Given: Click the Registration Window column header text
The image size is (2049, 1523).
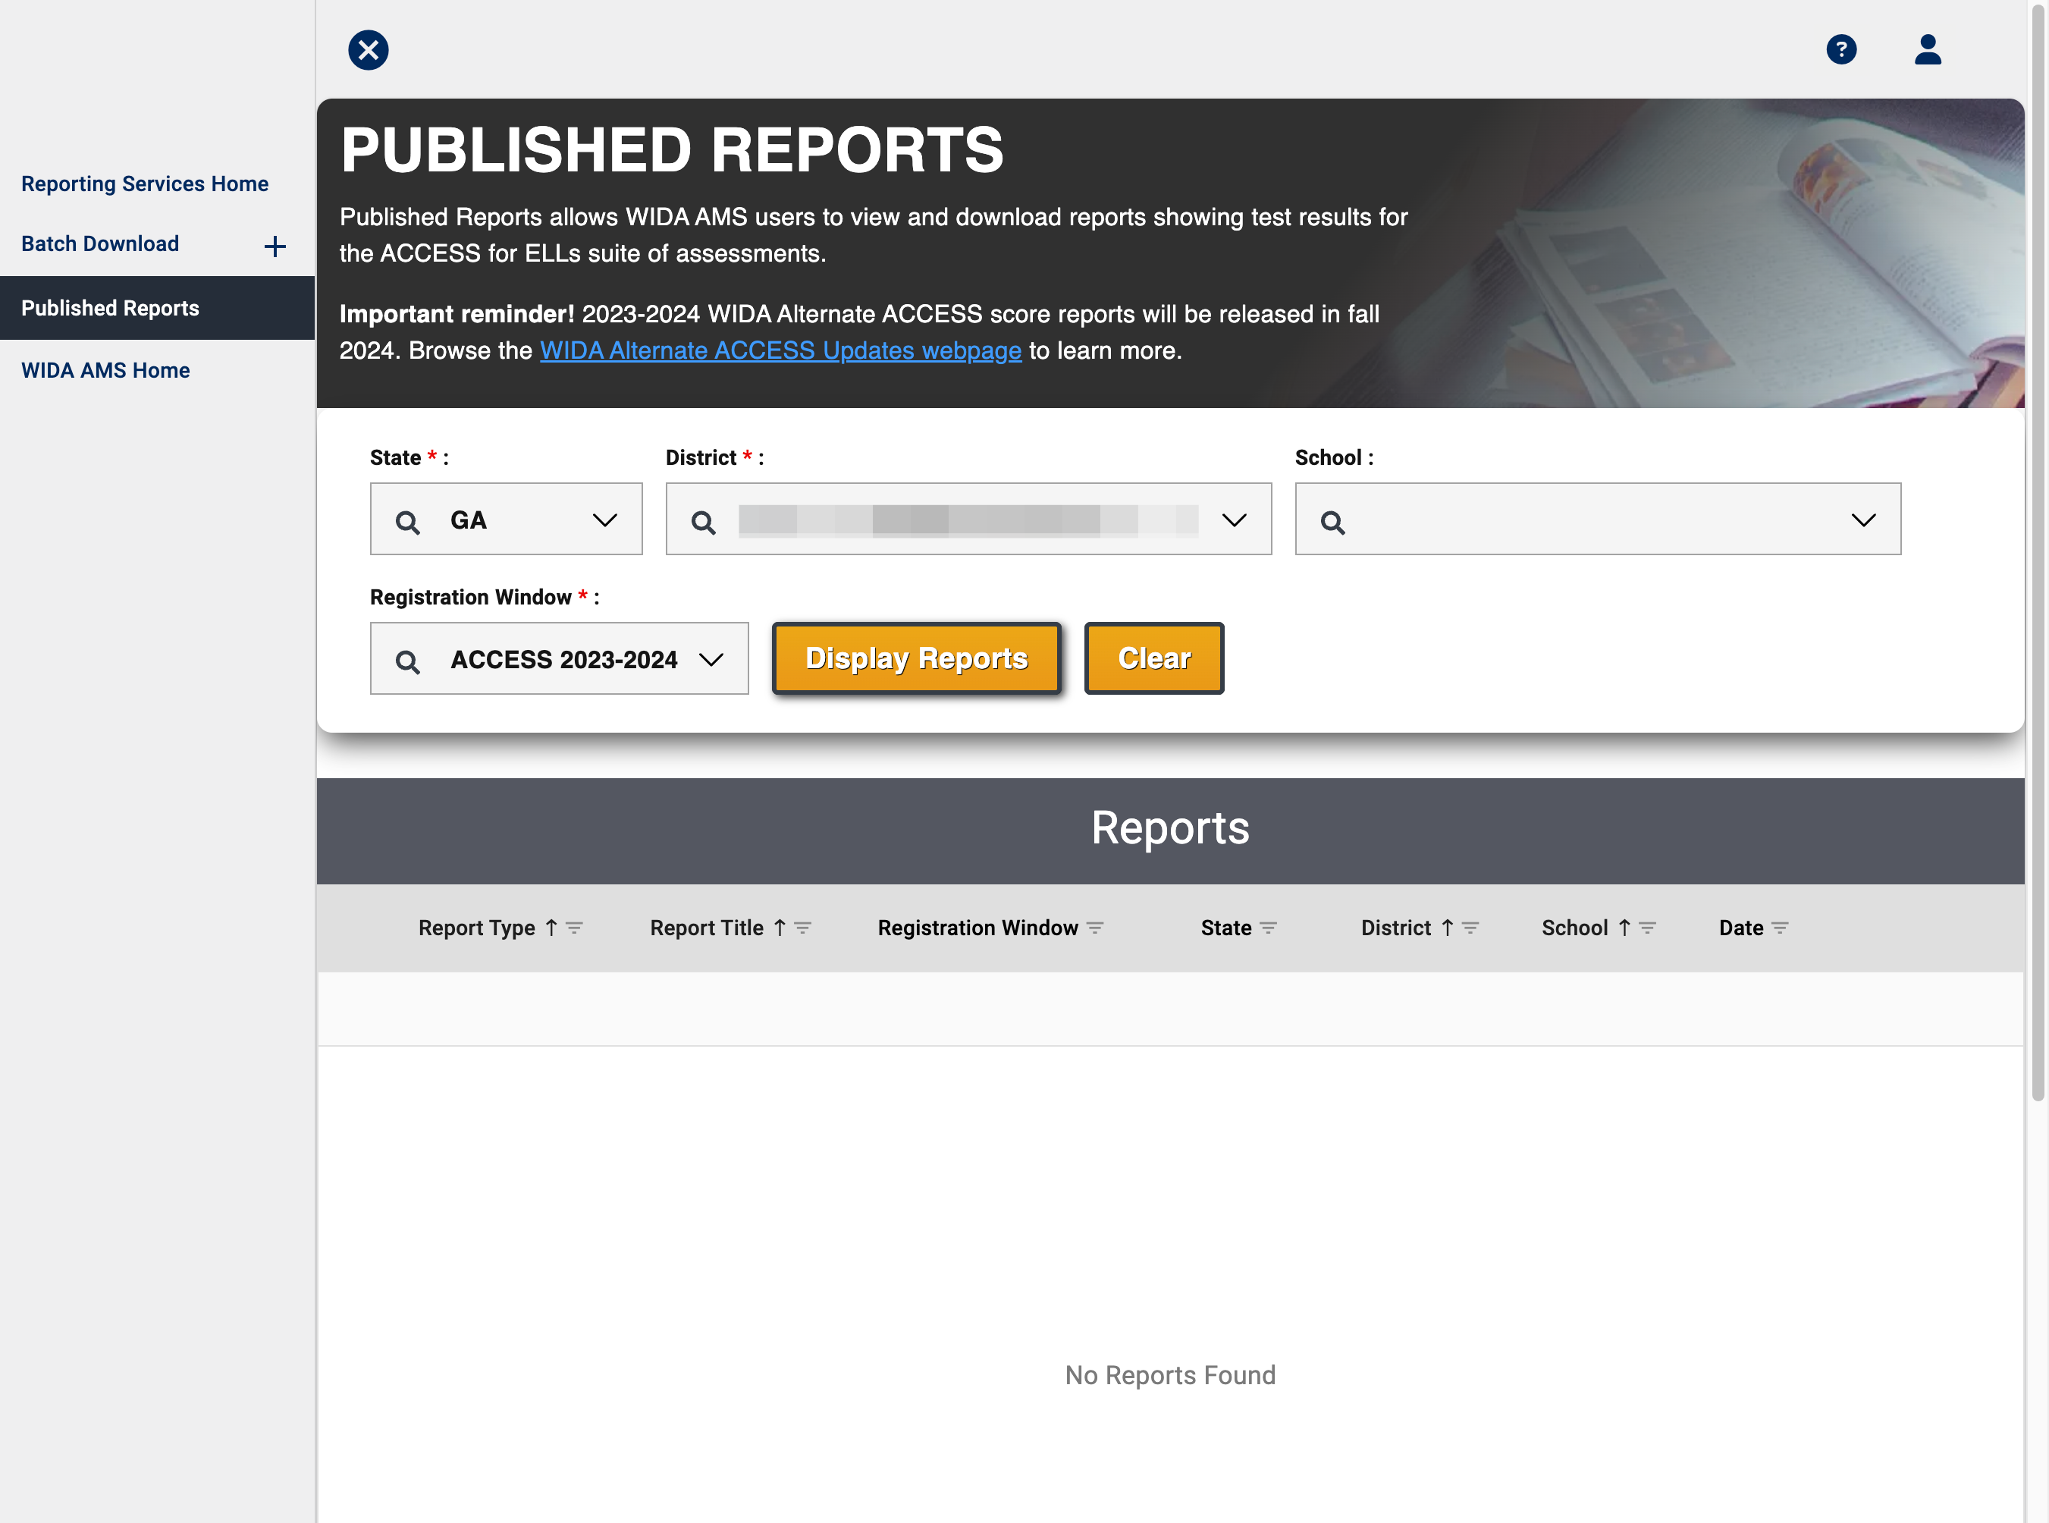Looking at the screenshot, I should click(x=978, y=928).
